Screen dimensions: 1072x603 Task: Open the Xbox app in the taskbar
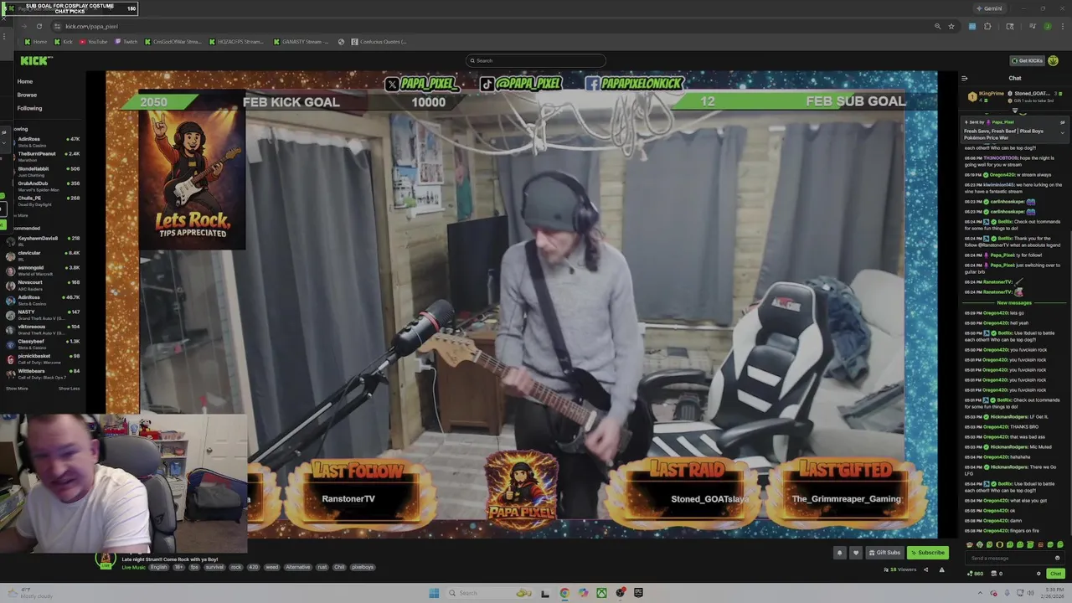pos(601,593)
